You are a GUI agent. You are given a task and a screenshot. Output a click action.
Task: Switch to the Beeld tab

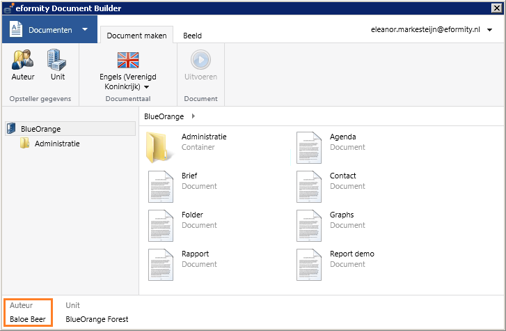pyautogui.click(x=192, y=36)
